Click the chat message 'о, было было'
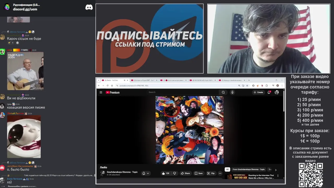334x188 pixels. click(x=18, y=169)
